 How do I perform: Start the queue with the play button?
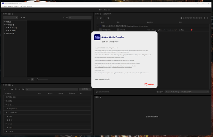208,18
